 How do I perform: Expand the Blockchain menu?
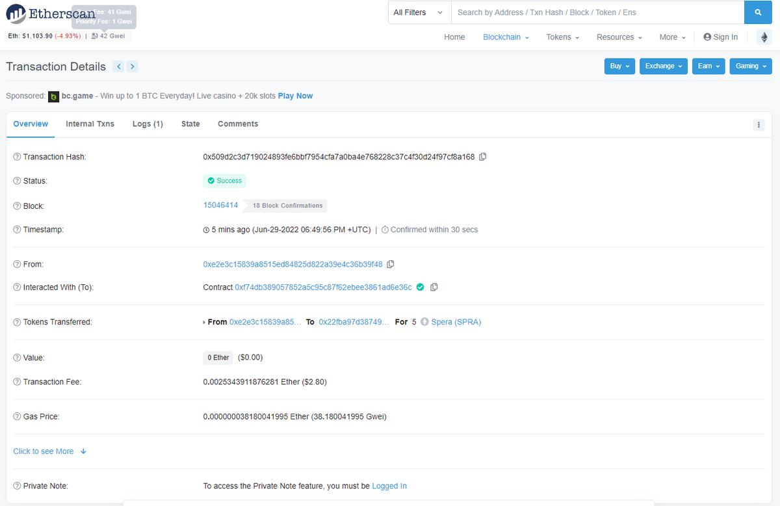tap(506, 37)
